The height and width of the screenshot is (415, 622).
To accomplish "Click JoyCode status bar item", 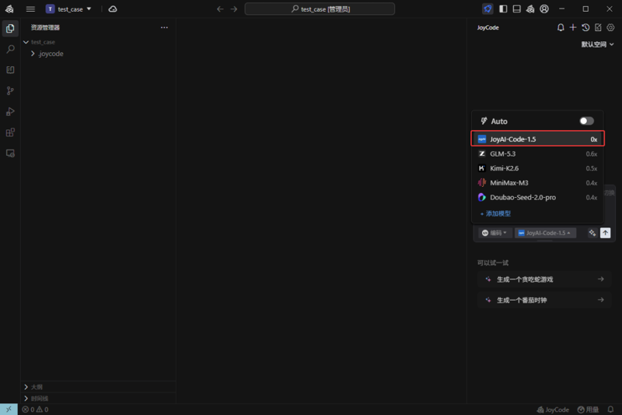I will click(x=553, y=410).
